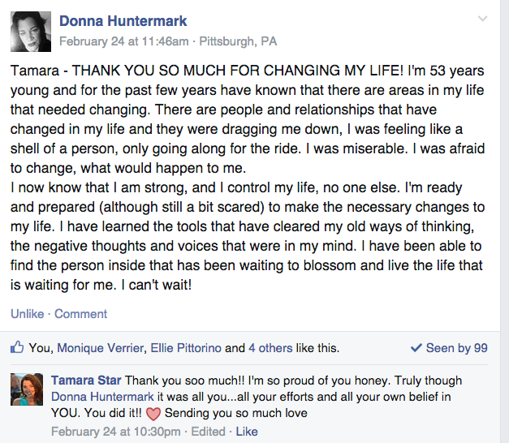Like Tamara Star's comment
509x443 pixels.
click(247, 432)
